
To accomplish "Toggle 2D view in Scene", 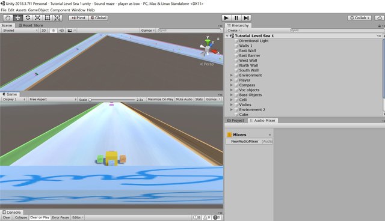I will pyautogui.click(x=43, y=31).
